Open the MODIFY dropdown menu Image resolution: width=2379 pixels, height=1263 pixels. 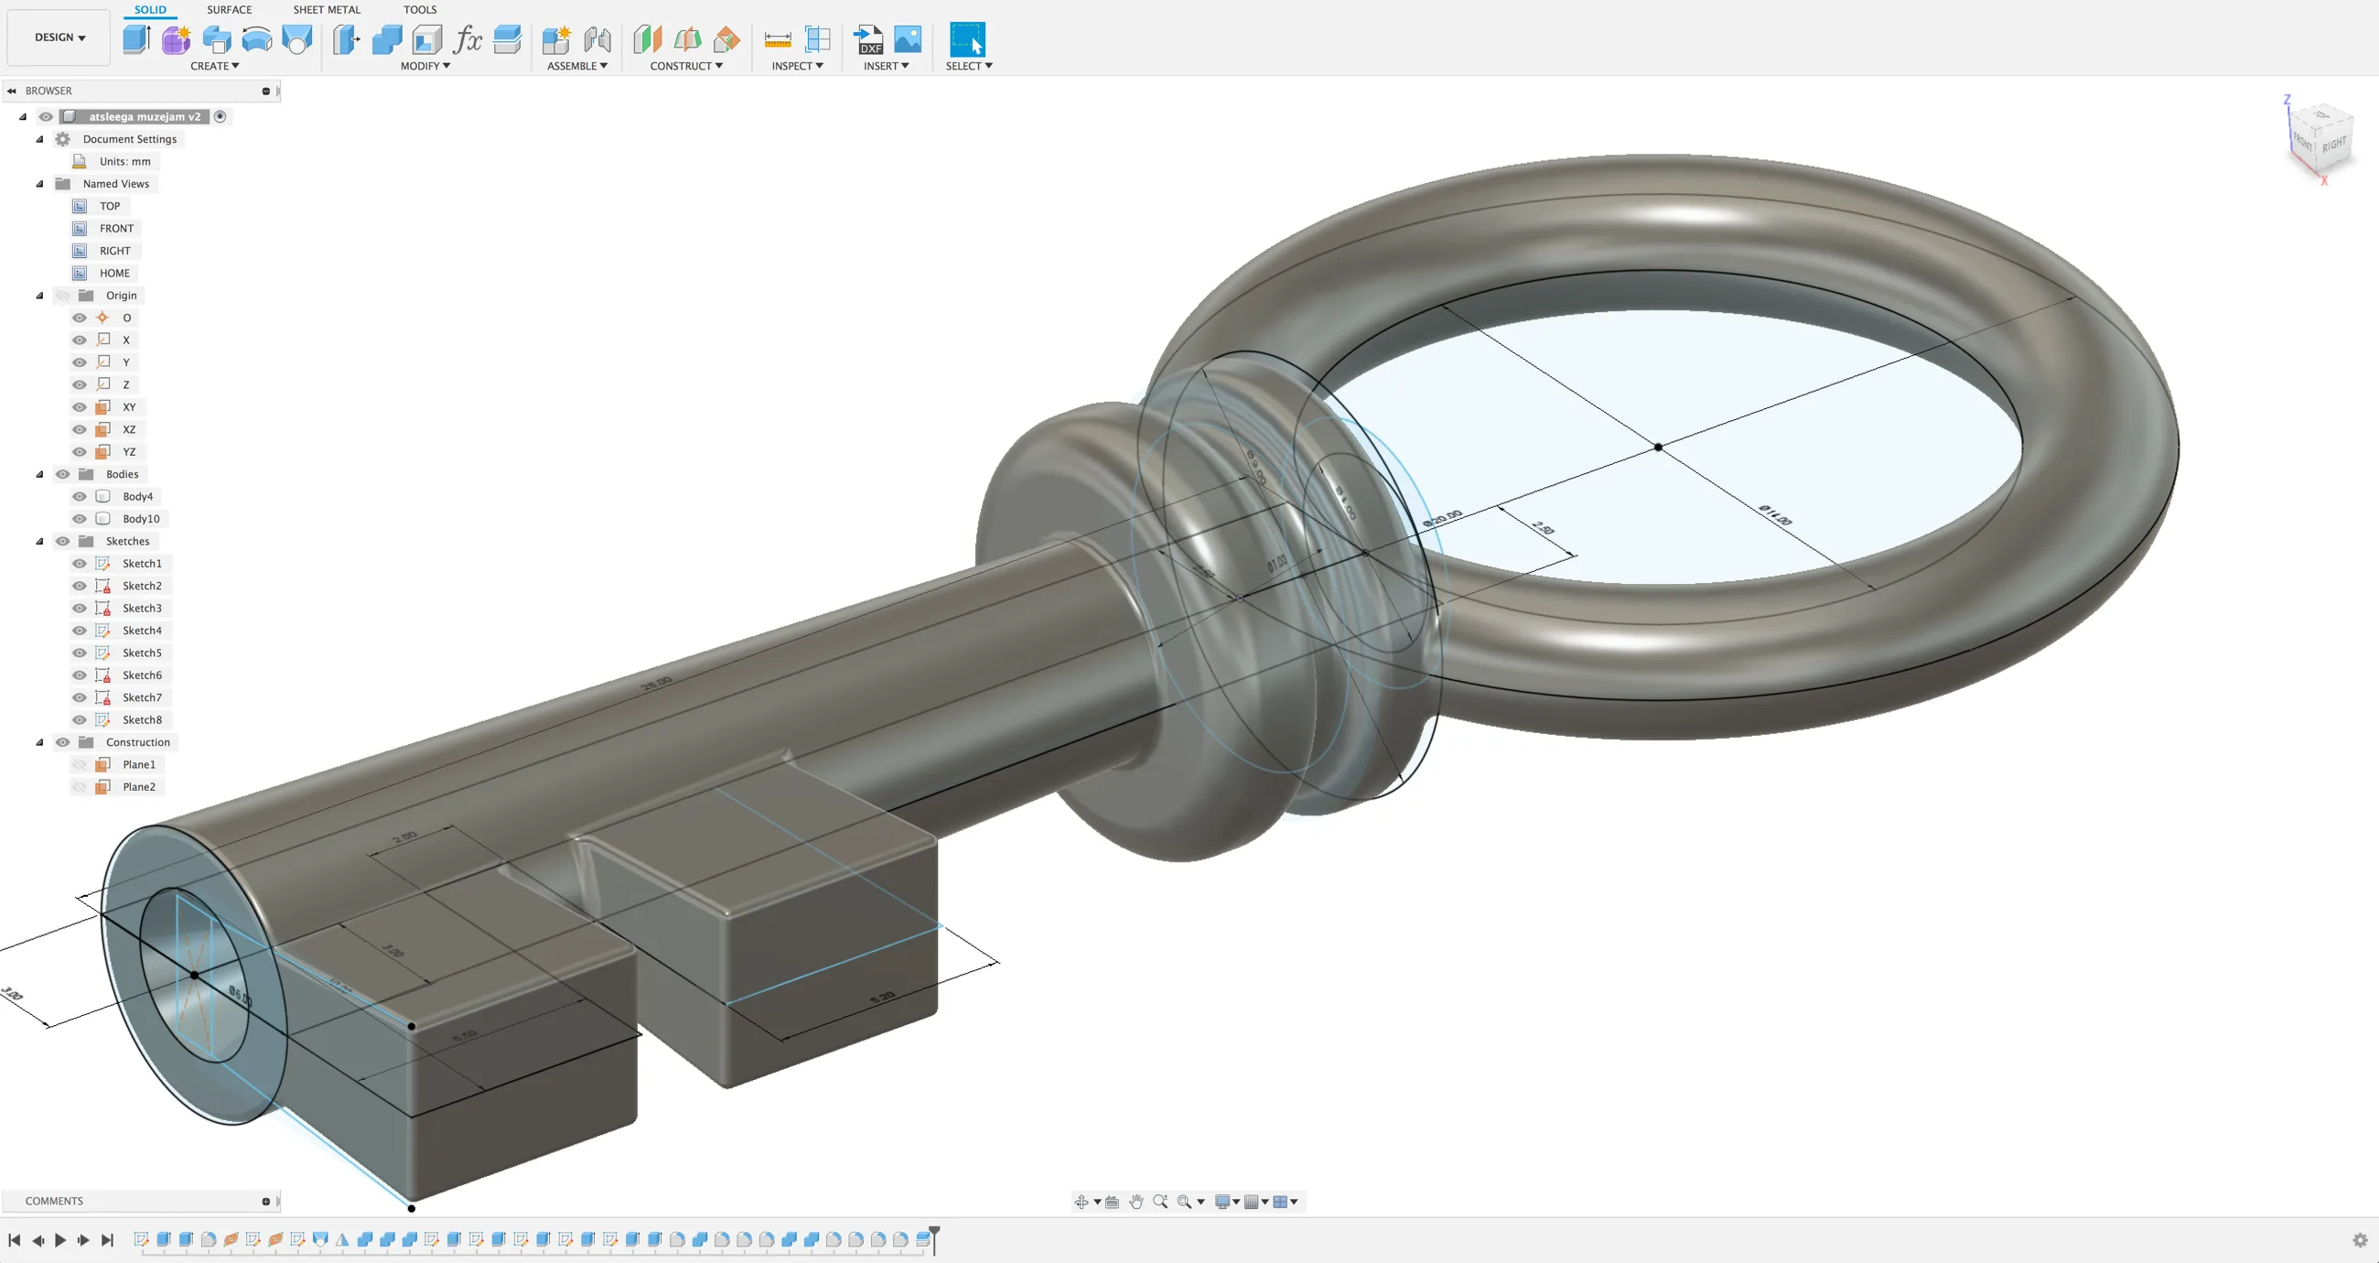click(425, 66)
